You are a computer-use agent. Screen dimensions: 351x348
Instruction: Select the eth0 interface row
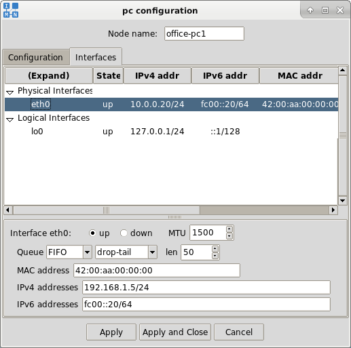coord(172,104)
